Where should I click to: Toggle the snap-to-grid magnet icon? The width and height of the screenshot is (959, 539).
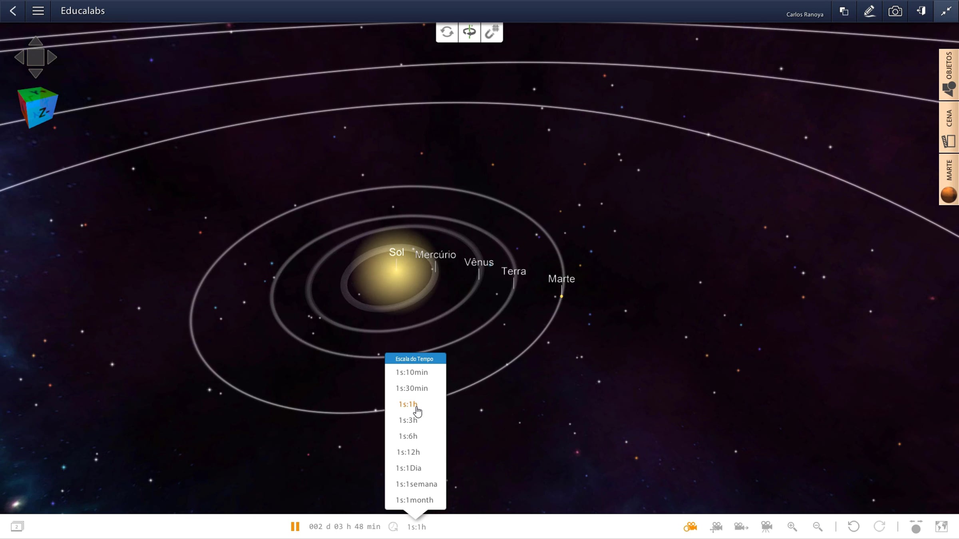[x=492, y=32]
